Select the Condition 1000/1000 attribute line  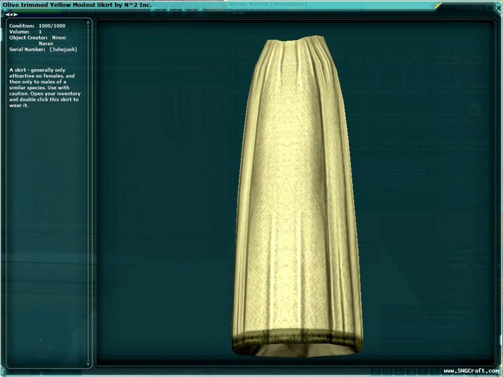click(38, 26)
